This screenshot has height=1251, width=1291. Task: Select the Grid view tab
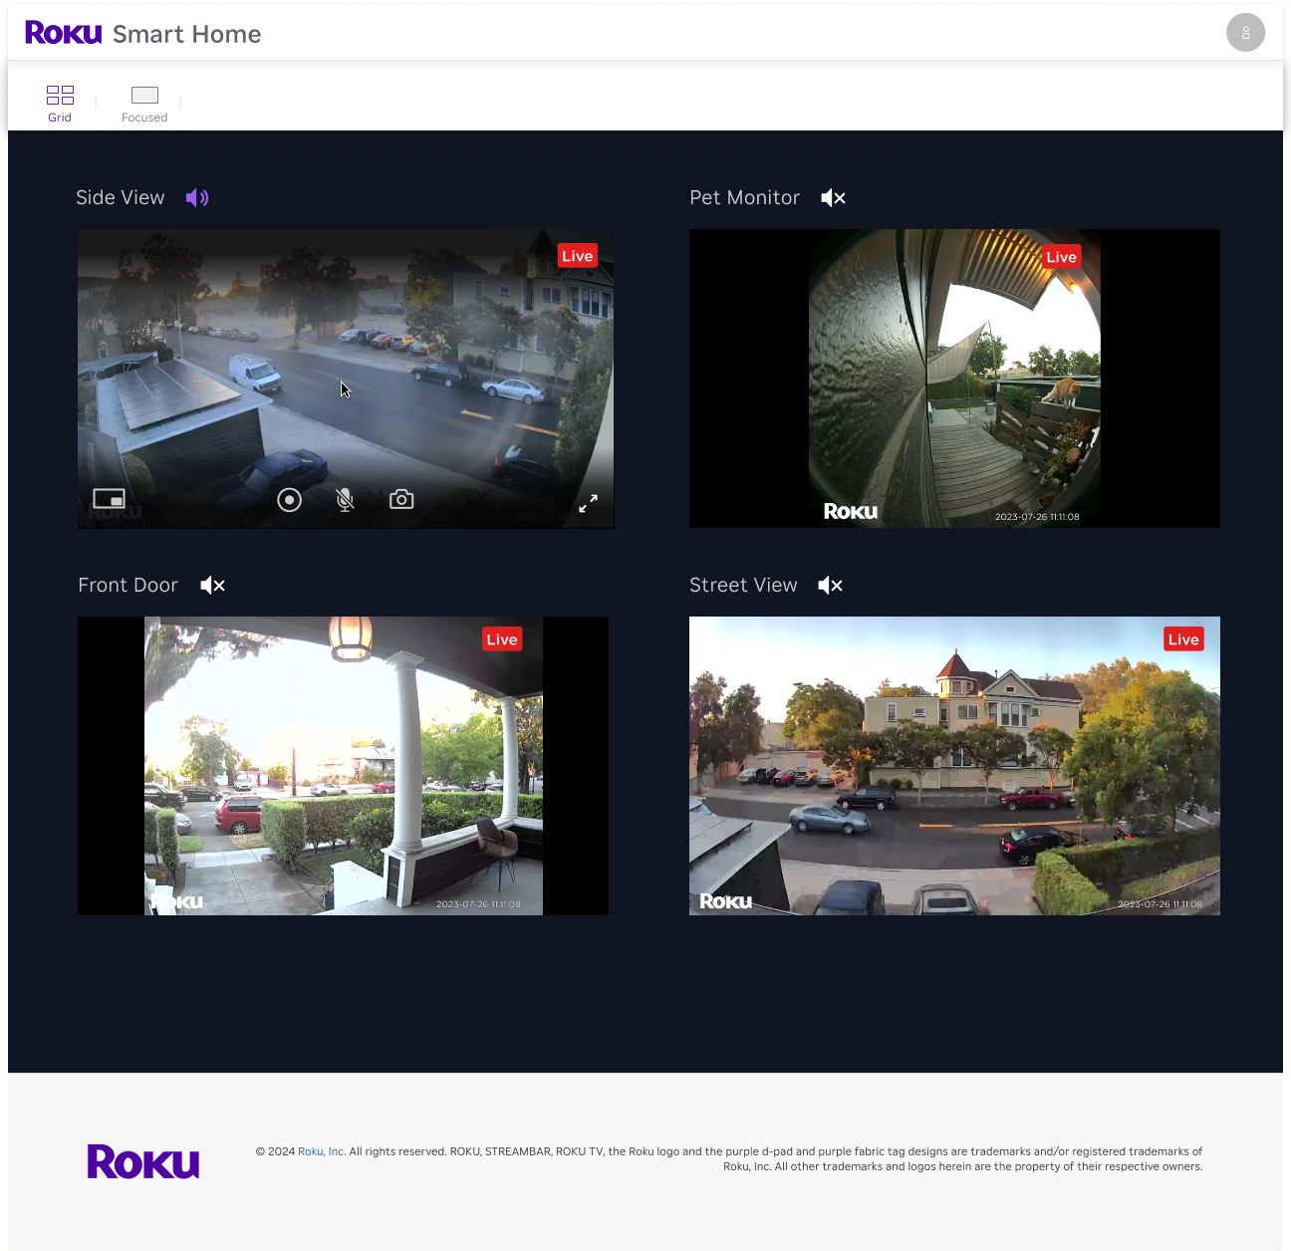click(60, 103)
